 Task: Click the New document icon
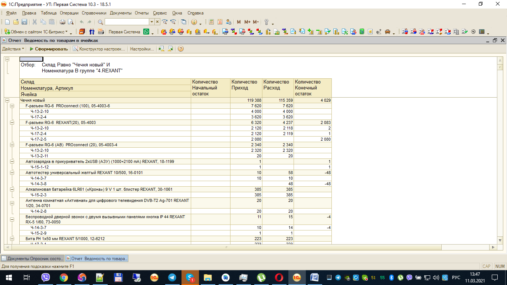click(x=7, y=22)
